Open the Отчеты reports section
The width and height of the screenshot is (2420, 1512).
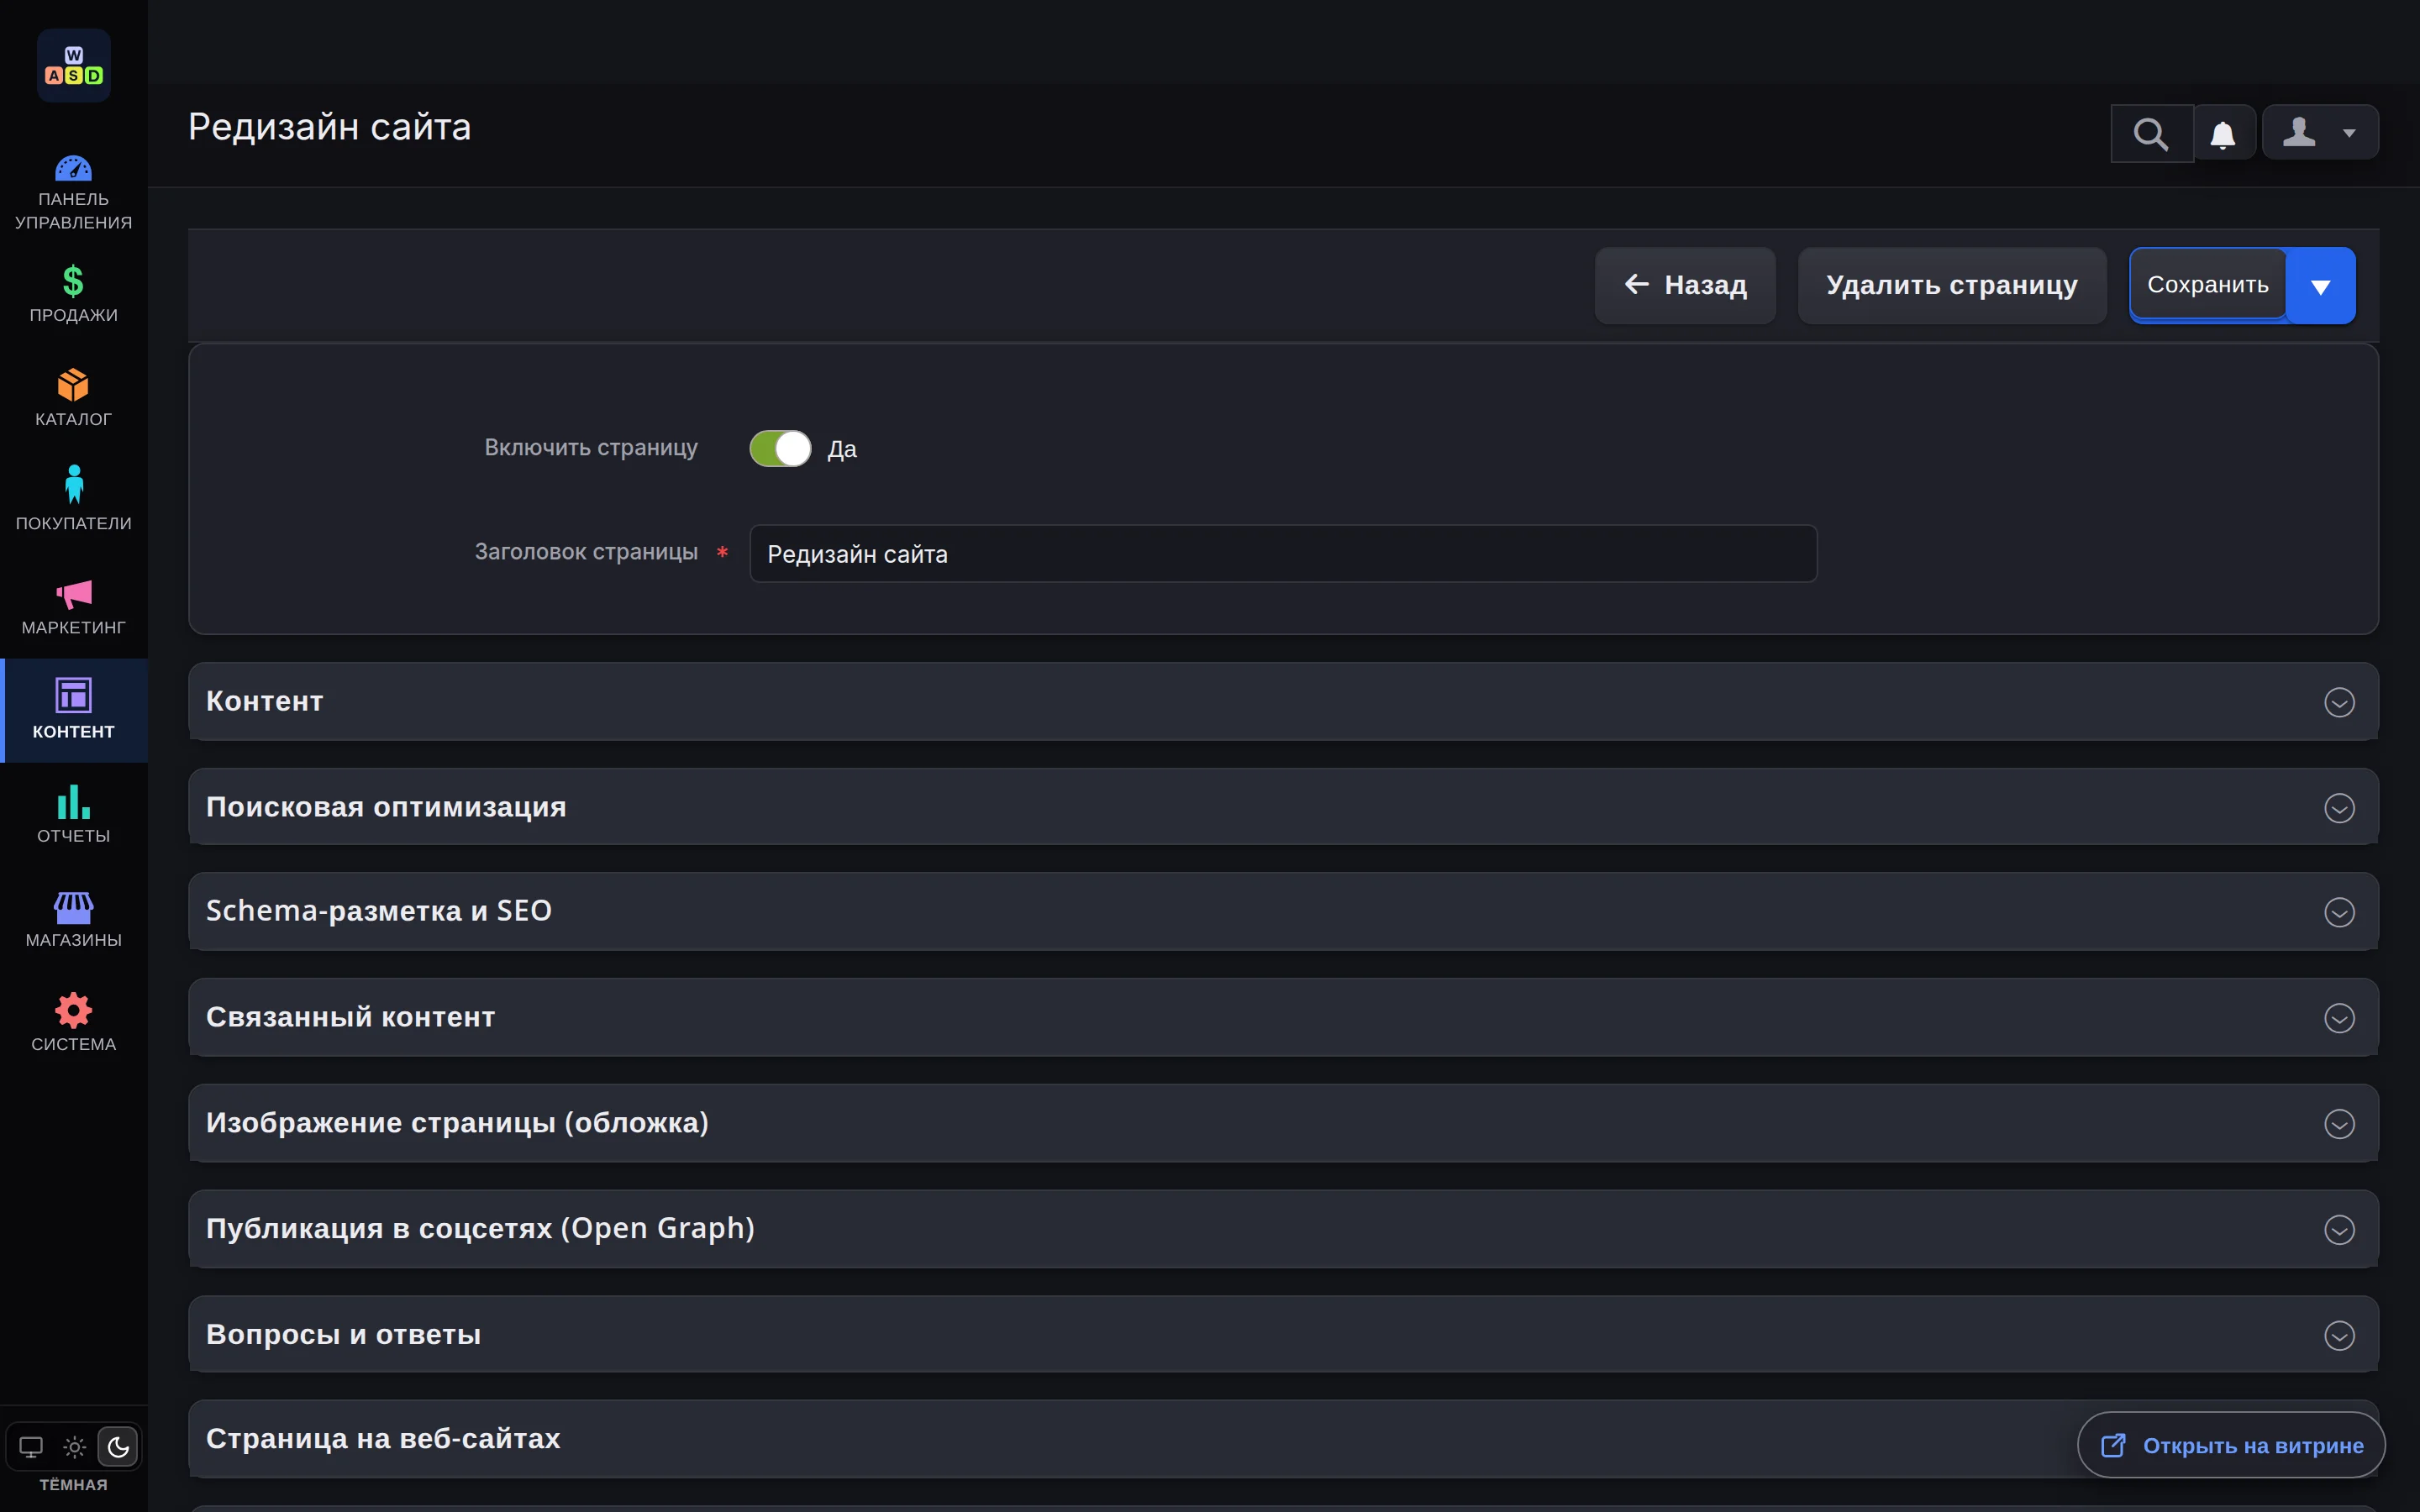coord(73,815)
